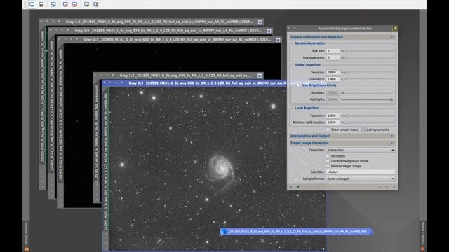The height and width of the screenshot is (252, 449).
Task: Click the Box separation slider
Action: coord(368,57)
